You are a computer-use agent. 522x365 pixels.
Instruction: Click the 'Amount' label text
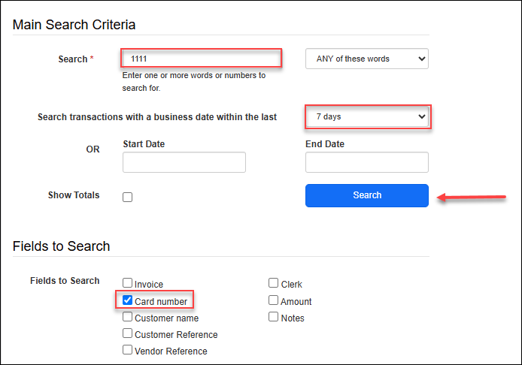(296, 302)
